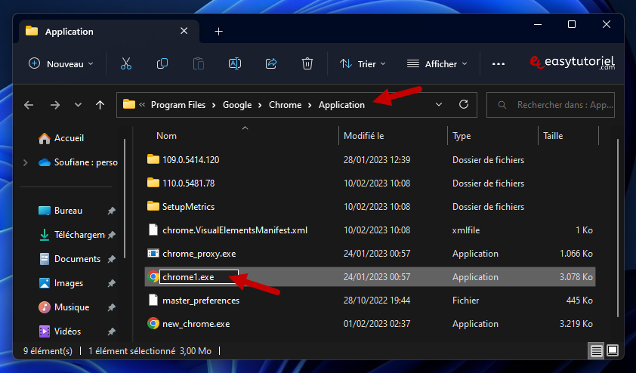Expand the Afficher view dropdown

click(x=437, y=64)
